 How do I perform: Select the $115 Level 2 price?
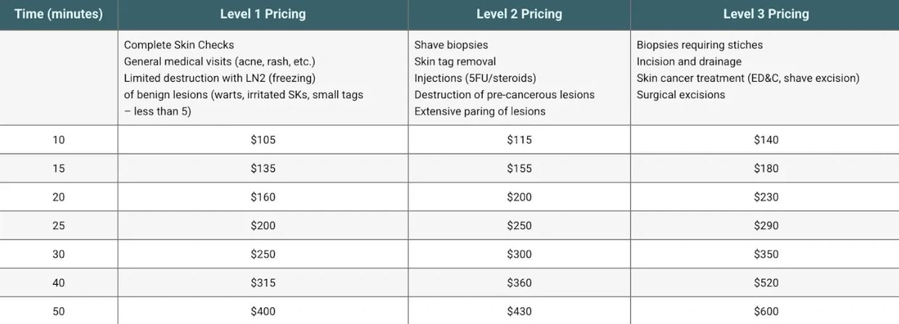coord(519,140)
